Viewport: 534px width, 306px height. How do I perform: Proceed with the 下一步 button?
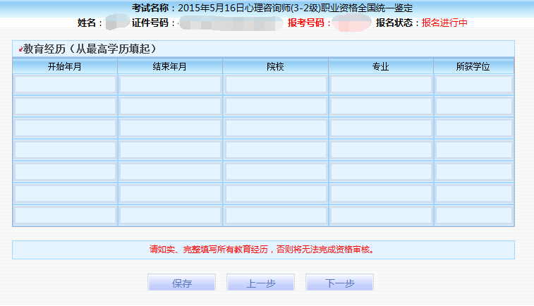[x=339, y=283]
